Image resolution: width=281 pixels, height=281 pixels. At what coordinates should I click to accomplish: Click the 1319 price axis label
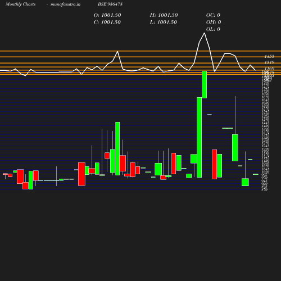pyautogui.click(x=269, y=62)
